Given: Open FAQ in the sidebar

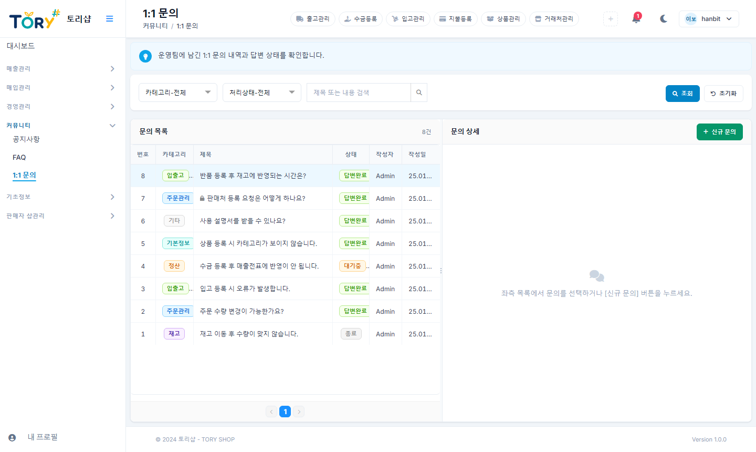Looking at the screenshot, I should coord(19,158).
